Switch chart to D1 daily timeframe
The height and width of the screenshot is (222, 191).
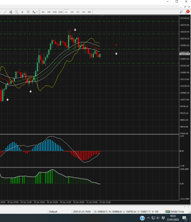click(x=78, y=12)
